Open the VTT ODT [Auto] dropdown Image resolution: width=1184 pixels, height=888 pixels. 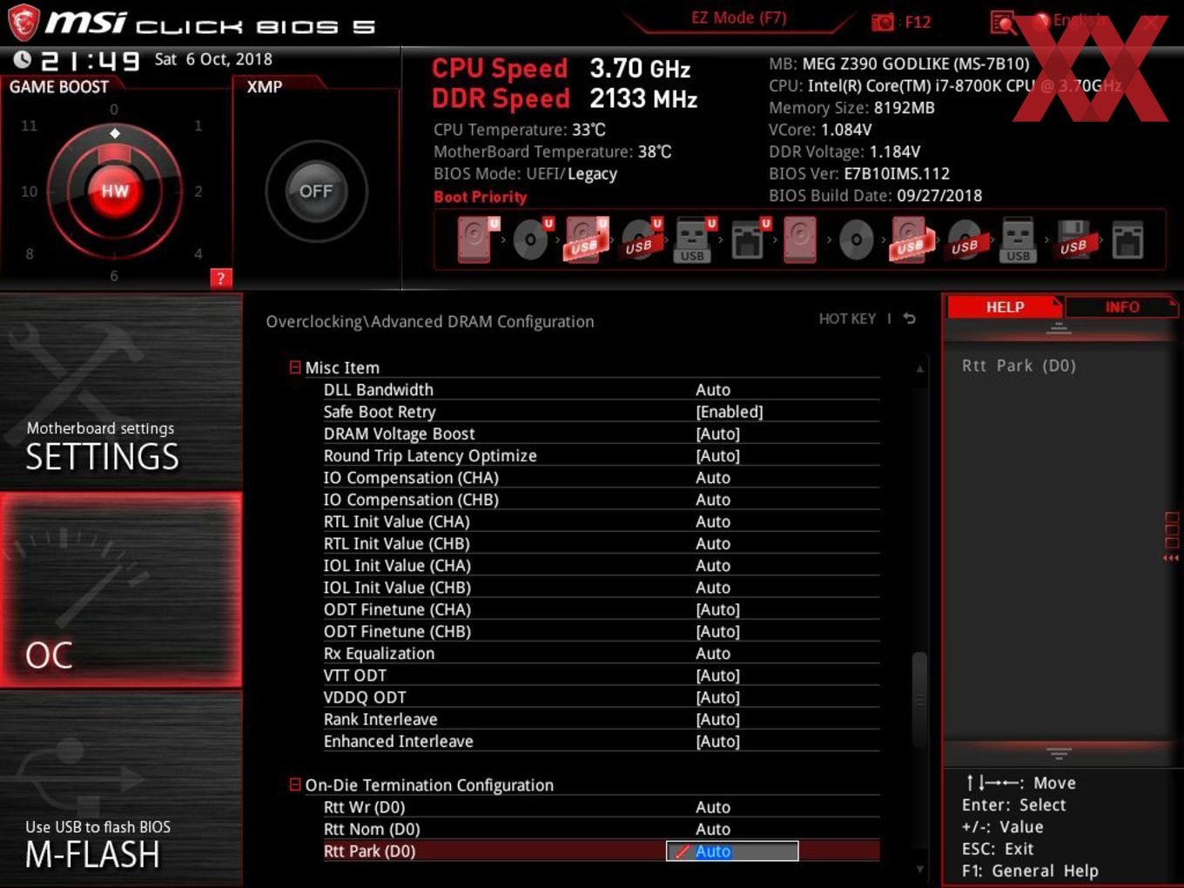click(718, 676)
